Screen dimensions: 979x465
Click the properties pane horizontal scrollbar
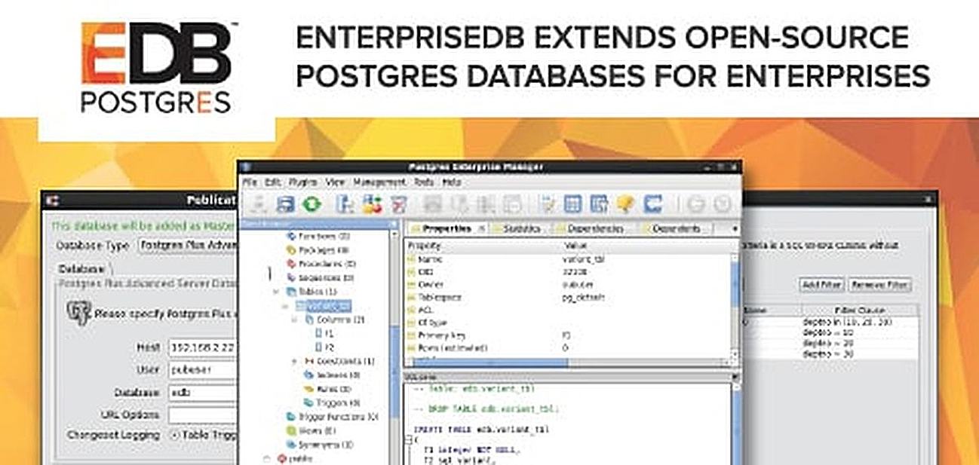pos(568,363)
